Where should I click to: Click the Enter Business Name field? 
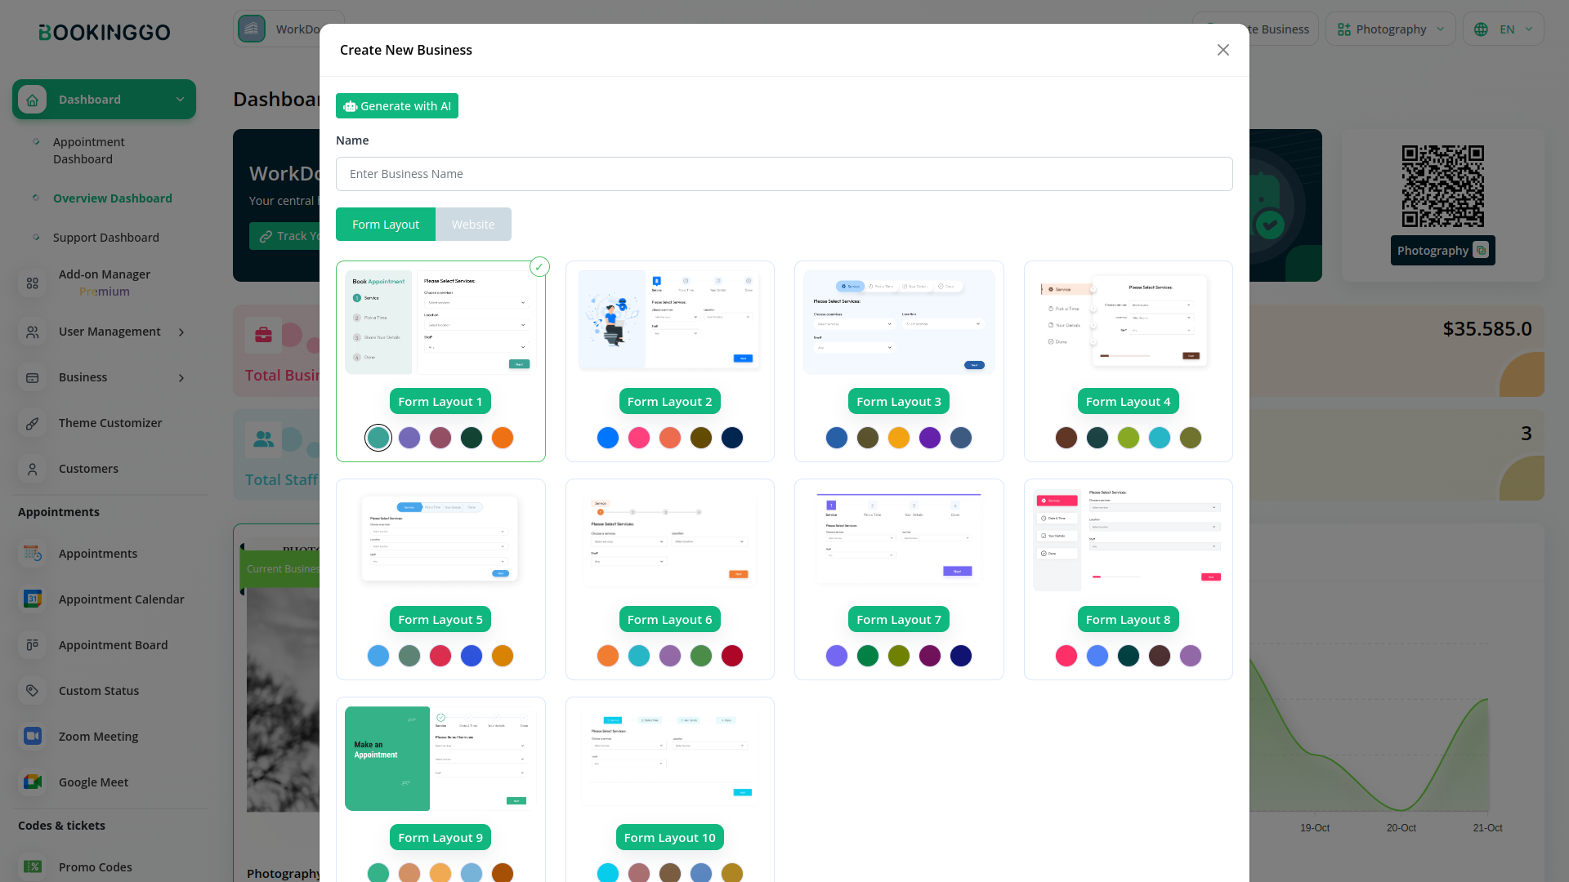784,174
